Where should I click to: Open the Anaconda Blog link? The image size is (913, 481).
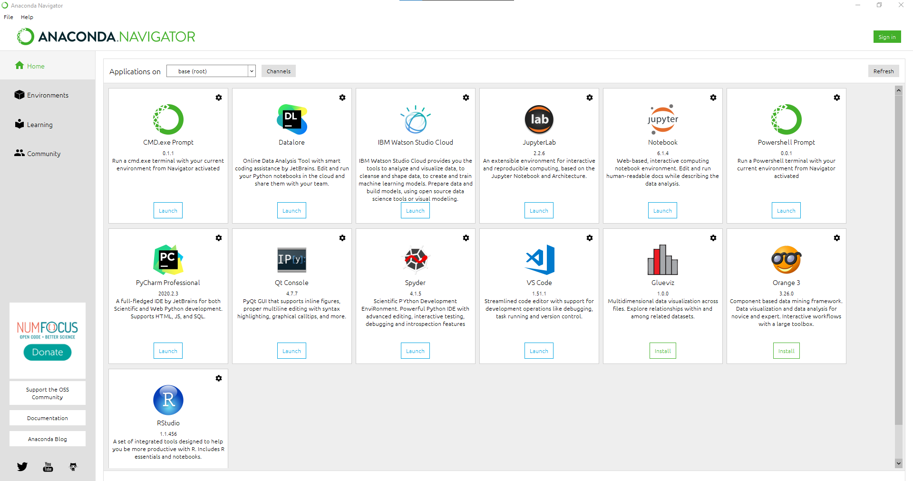48,439
